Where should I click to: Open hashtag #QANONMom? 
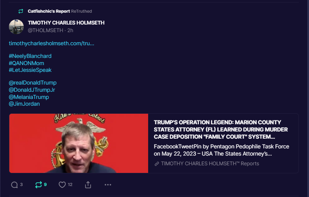pos(26,63)
